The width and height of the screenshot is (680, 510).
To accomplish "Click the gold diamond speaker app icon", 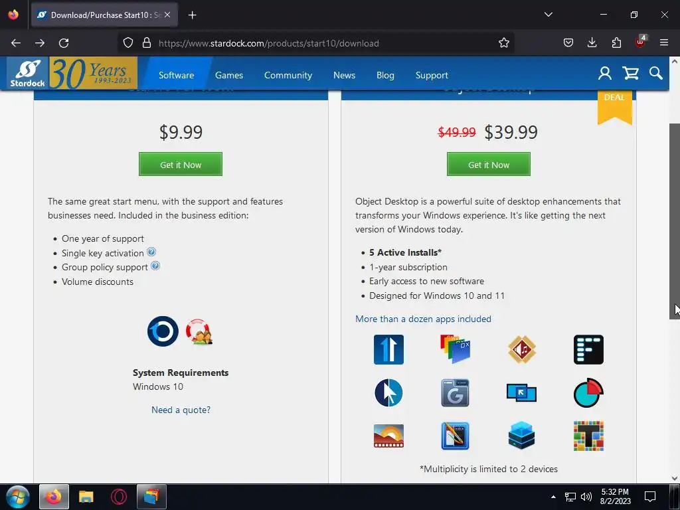I will (x=522, y=349).
